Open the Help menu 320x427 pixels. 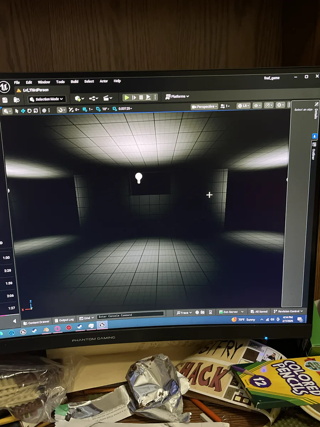(x=117, y=81)
